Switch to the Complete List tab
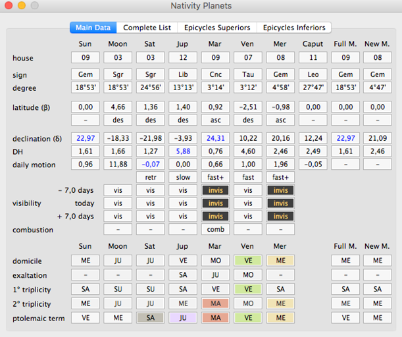 (x=147, y=28)
